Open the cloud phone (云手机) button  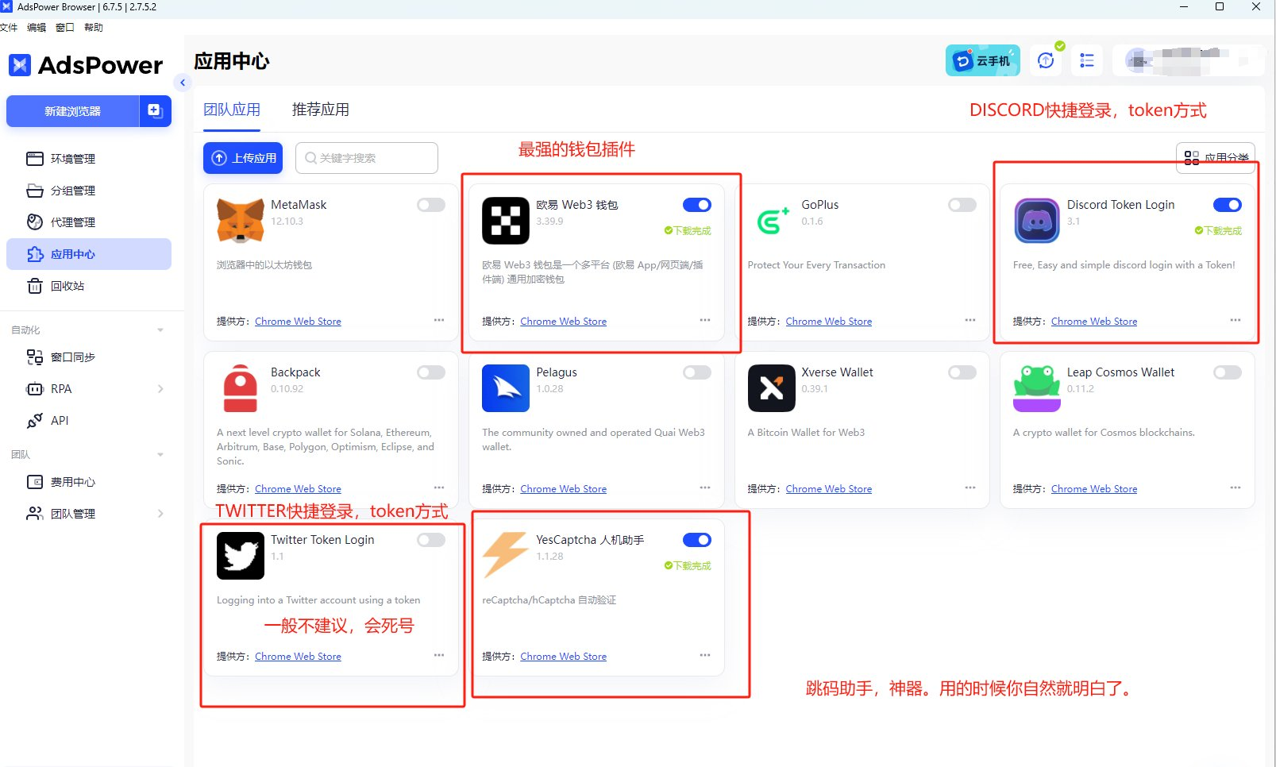point(982,60)
